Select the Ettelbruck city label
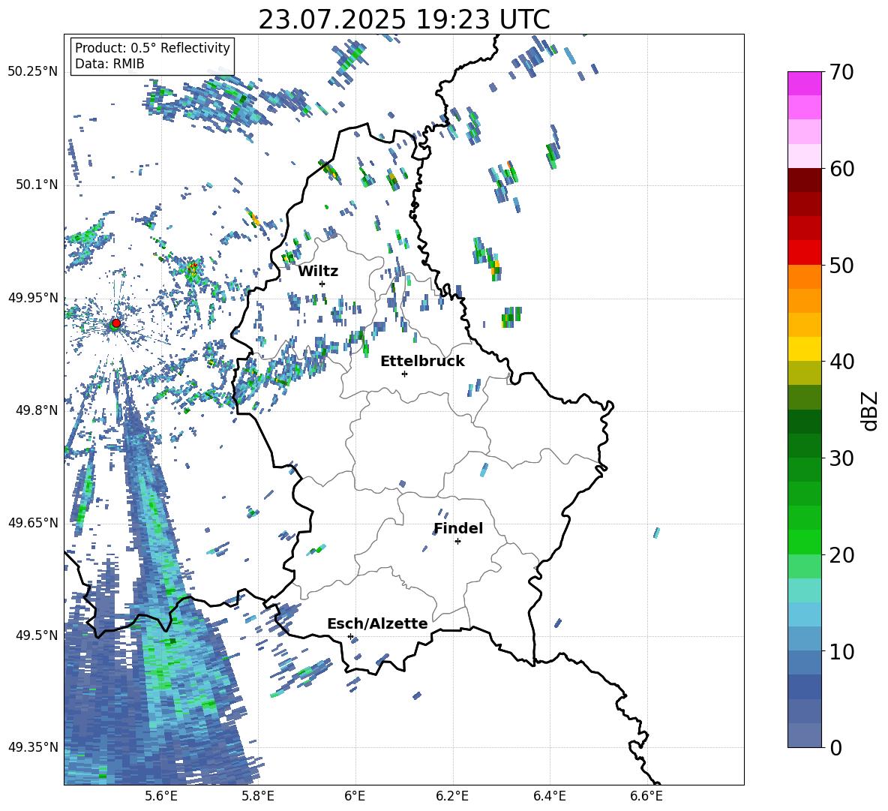This screenshot has width=888, height=811. coord(422,361)
